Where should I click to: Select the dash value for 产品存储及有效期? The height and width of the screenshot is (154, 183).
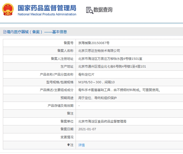[x=79, y=106]
